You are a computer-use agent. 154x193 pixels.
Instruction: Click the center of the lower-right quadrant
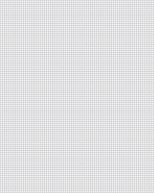pyautogui.click(x=115, y=145)
